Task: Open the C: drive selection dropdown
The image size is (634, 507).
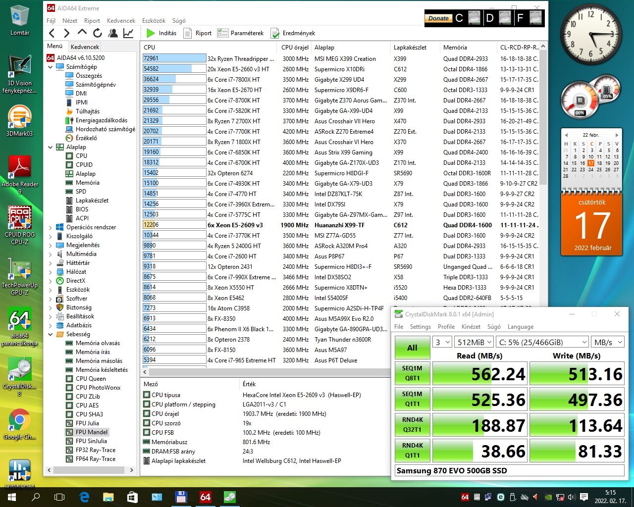Action: point(542,342)
